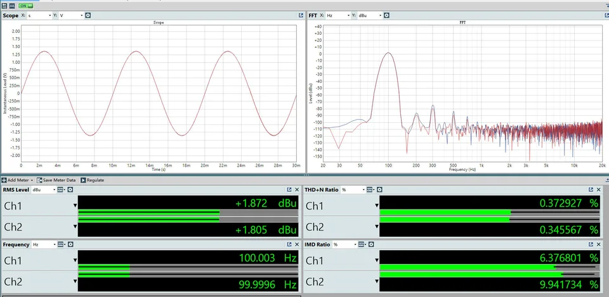
Task: Pop out the IMD Ratio meter
Action: [591, 244]
